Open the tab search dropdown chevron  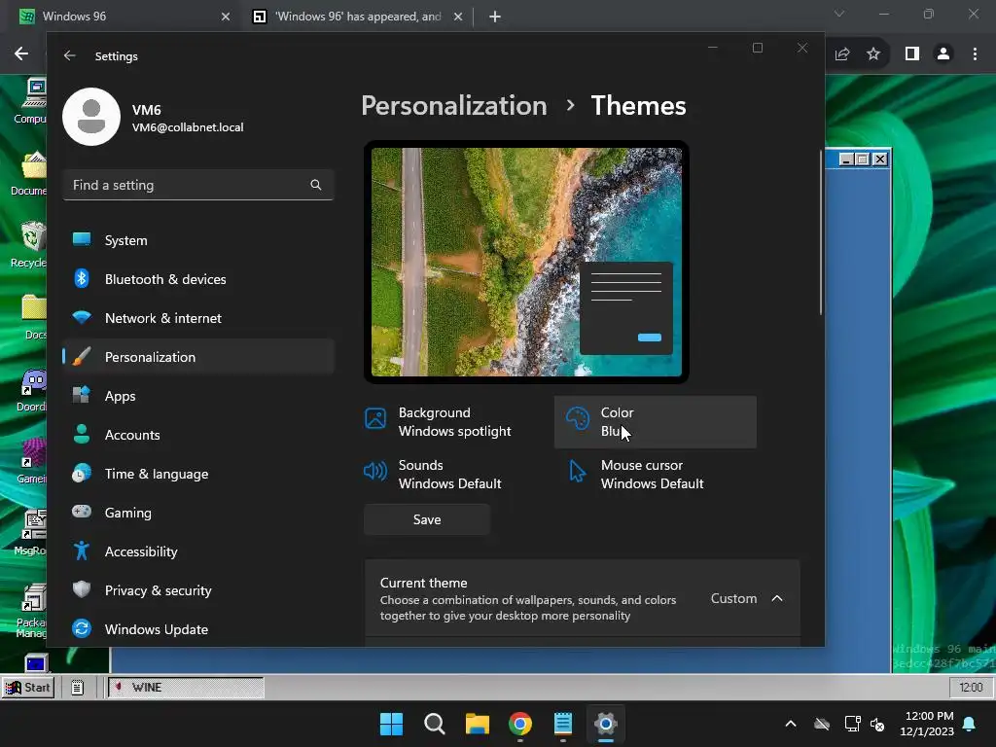tap(839, 14)
